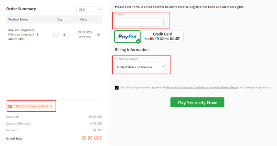This screenshot has height=146, width=277.
Task: Click the UnionPay card logo
Action: (178, 39)
